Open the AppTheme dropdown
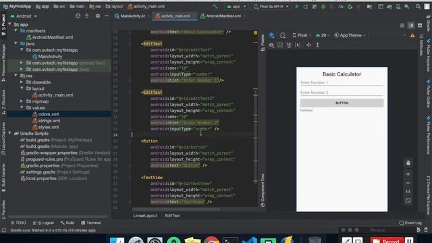Viewport: 432px width, 243px height. (x=350, y=35)
